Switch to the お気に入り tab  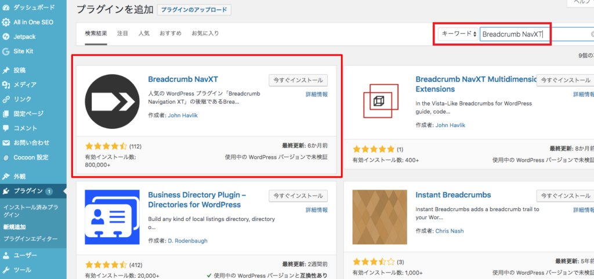[205, 33]
